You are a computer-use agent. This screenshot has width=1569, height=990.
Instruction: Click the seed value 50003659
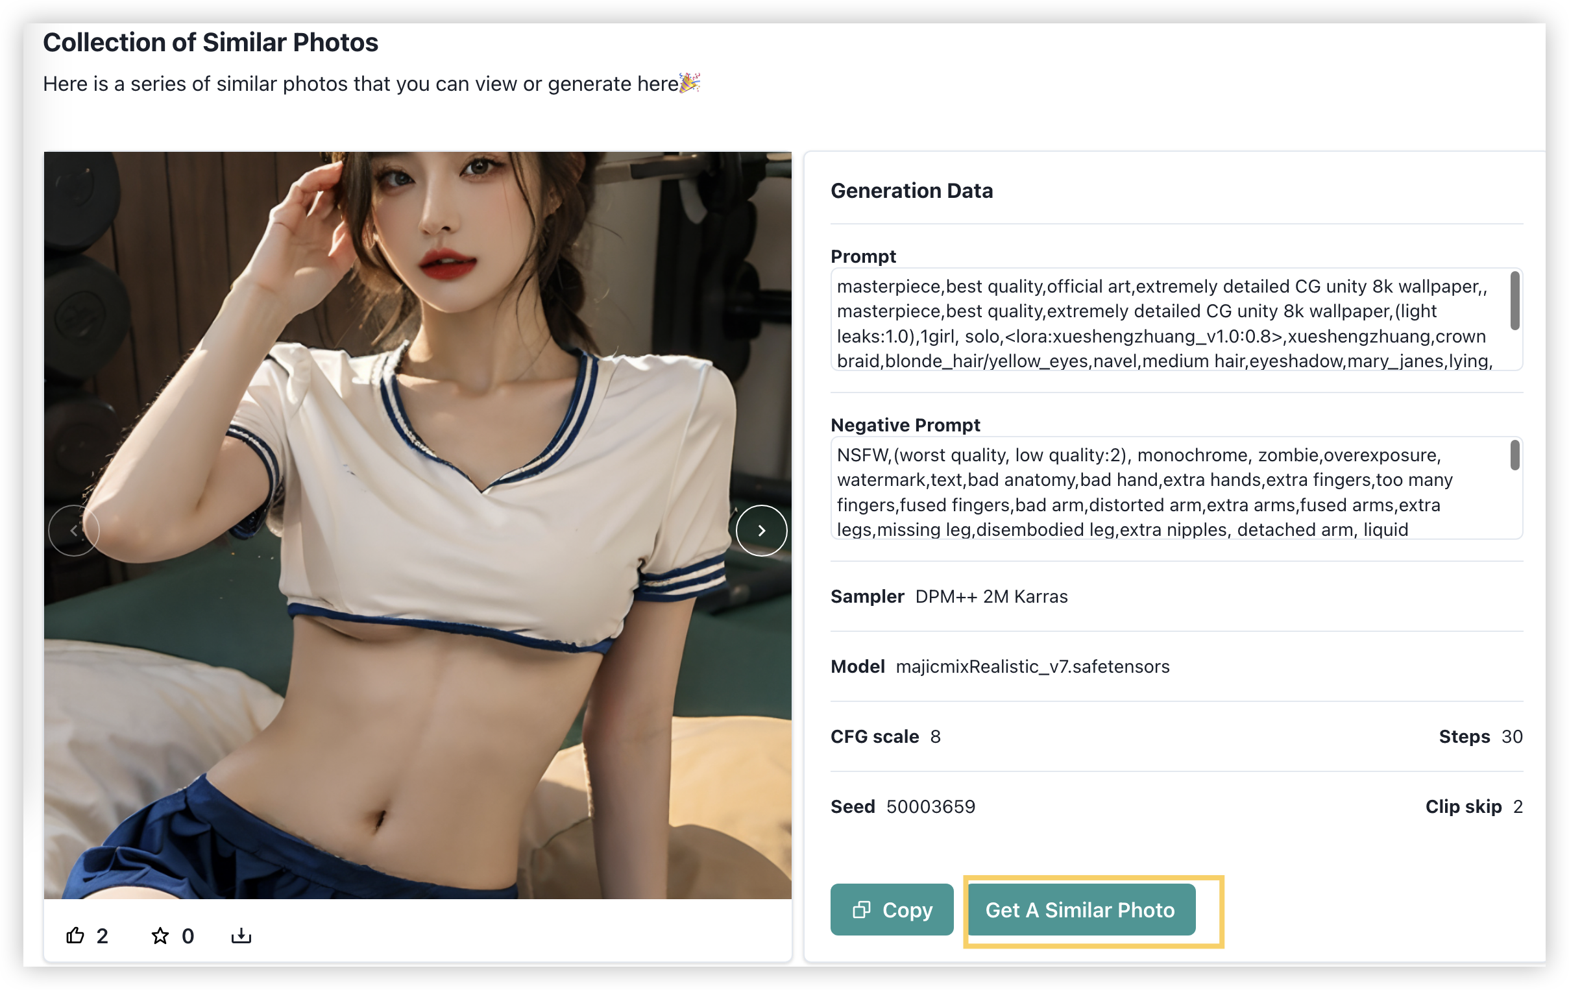(x=930, y=806)
